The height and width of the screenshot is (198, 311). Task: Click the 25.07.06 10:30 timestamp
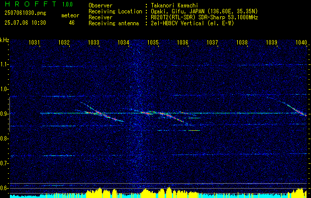pos(25,23)
